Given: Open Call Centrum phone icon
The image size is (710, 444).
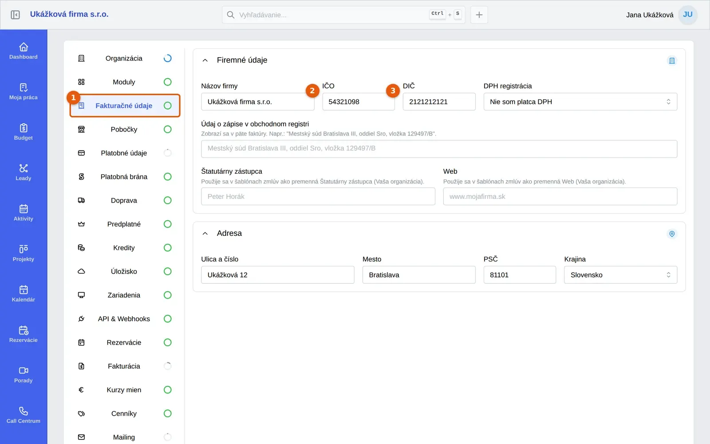Looking at the screenshot, I should point(24,415).
